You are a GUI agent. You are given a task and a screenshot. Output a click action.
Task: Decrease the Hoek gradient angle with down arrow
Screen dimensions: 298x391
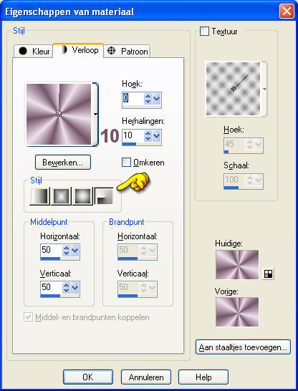(148, 102)
